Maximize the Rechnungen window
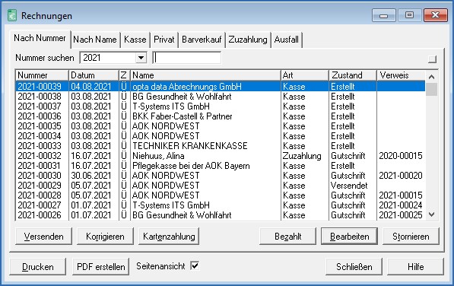 pos(409,15)
